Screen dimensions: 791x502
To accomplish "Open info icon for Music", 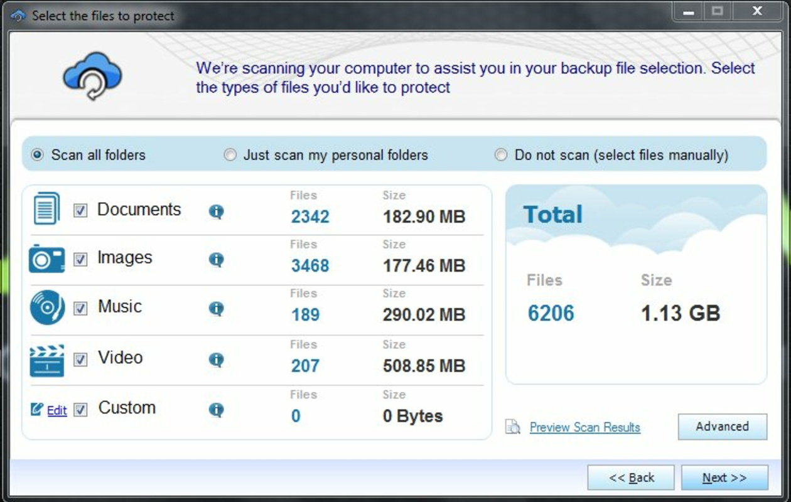I will point(216,309).
